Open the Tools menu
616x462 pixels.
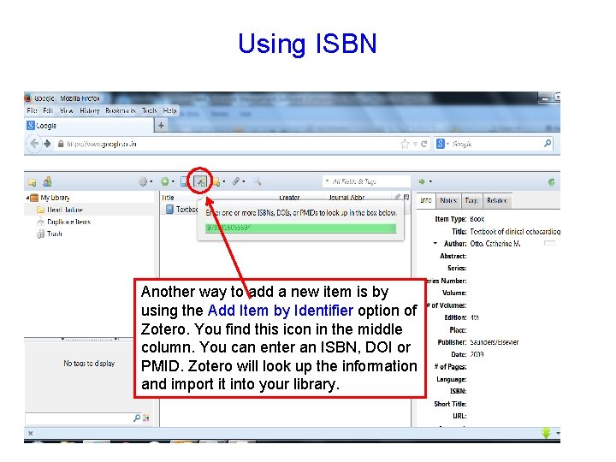click(150, 110)
